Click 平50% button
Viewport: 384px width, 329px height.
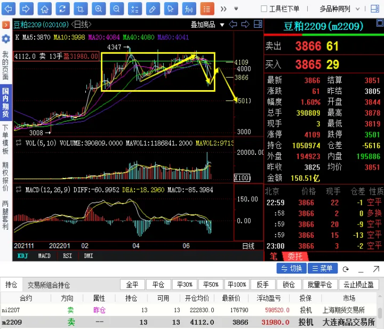pos(211,285)
